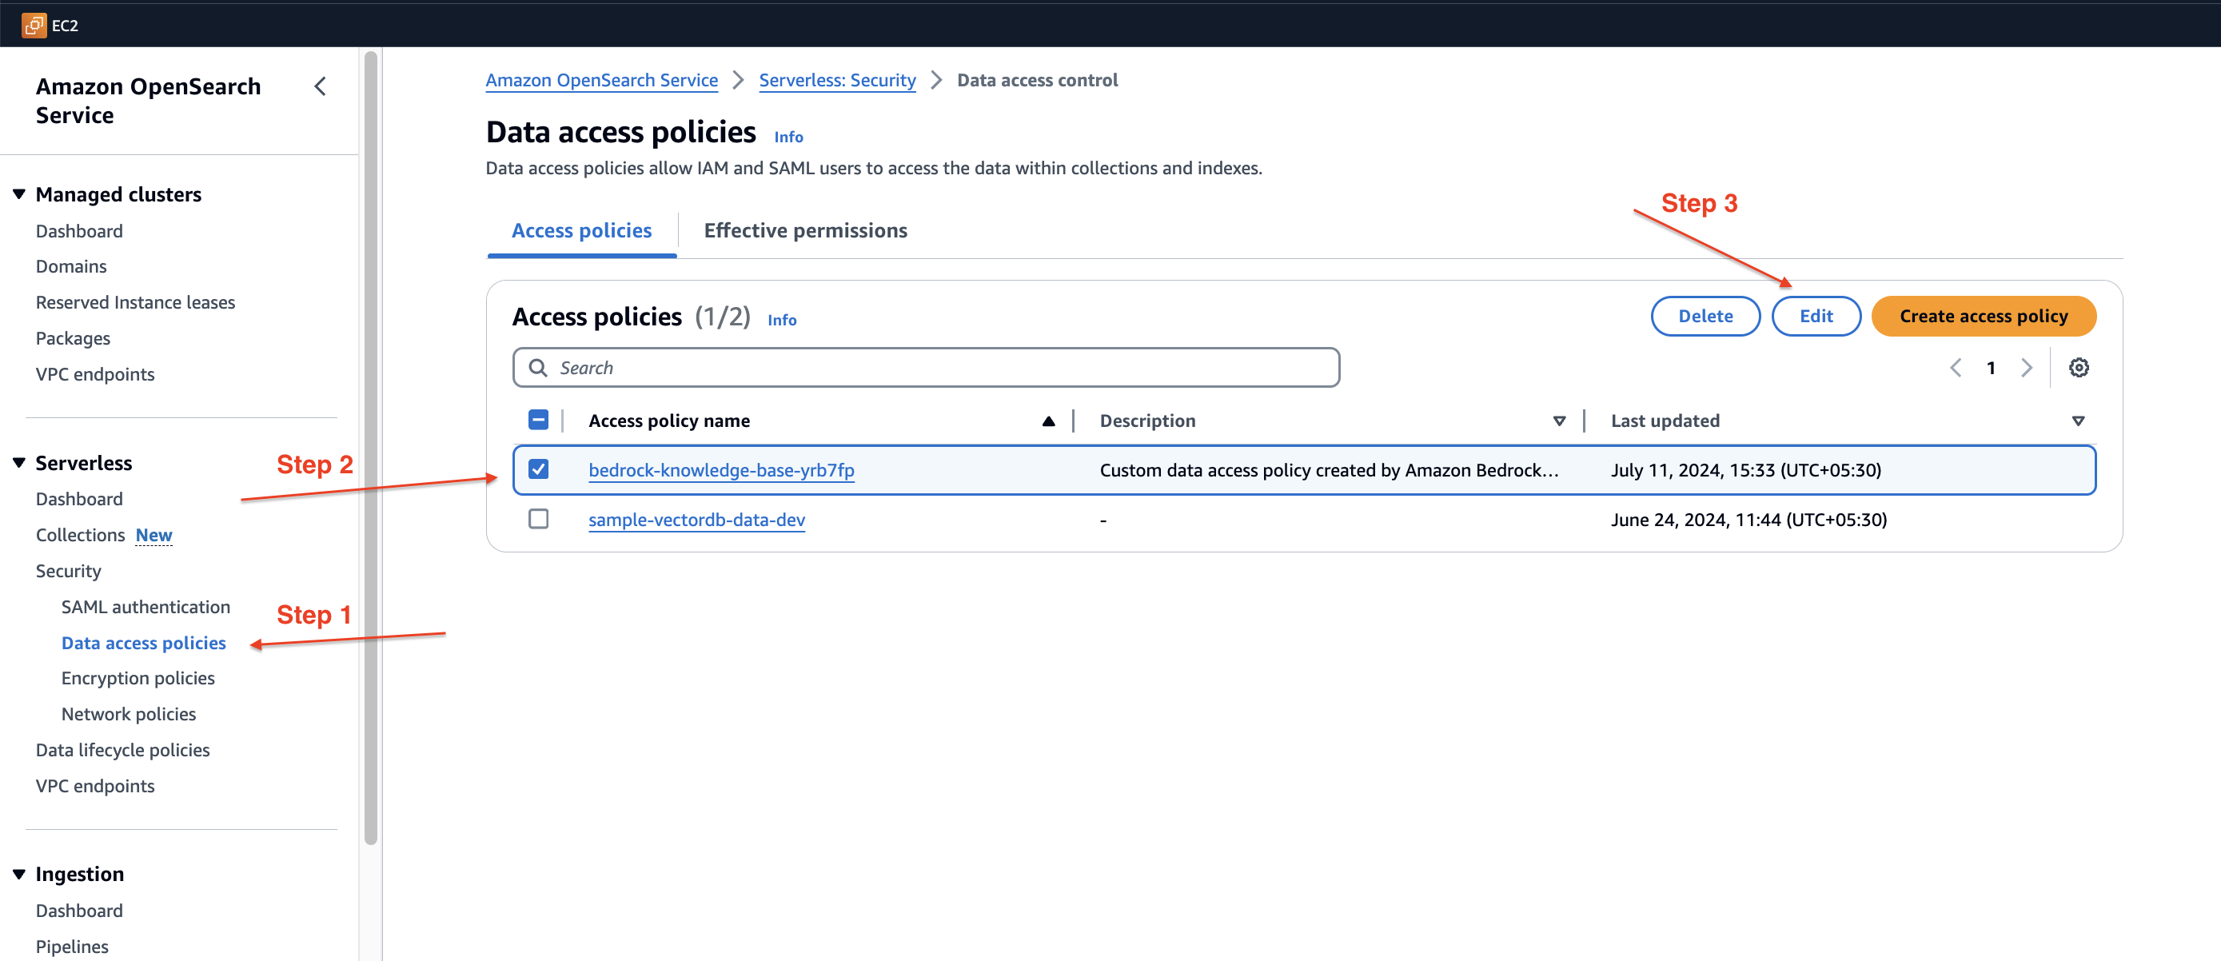This screenshot has width=2221, height=961.
Task: Collapse the Serverless section
Action: pyautogui.click(x=19, y=464)
